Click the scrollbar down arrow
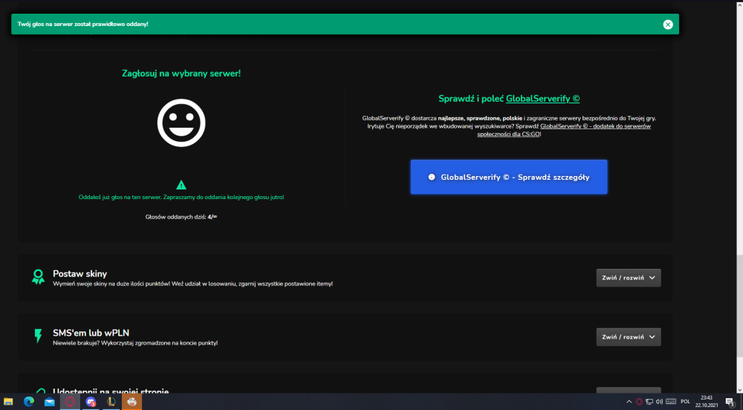Image resolution: width=743 pixels, height=410 pixels. point(739,389)
